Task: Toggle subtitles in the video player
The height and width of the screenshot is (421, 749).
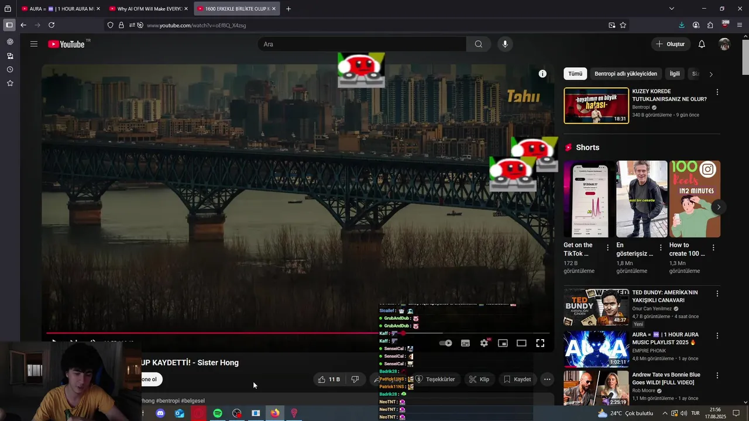Action: pos(465,343)
